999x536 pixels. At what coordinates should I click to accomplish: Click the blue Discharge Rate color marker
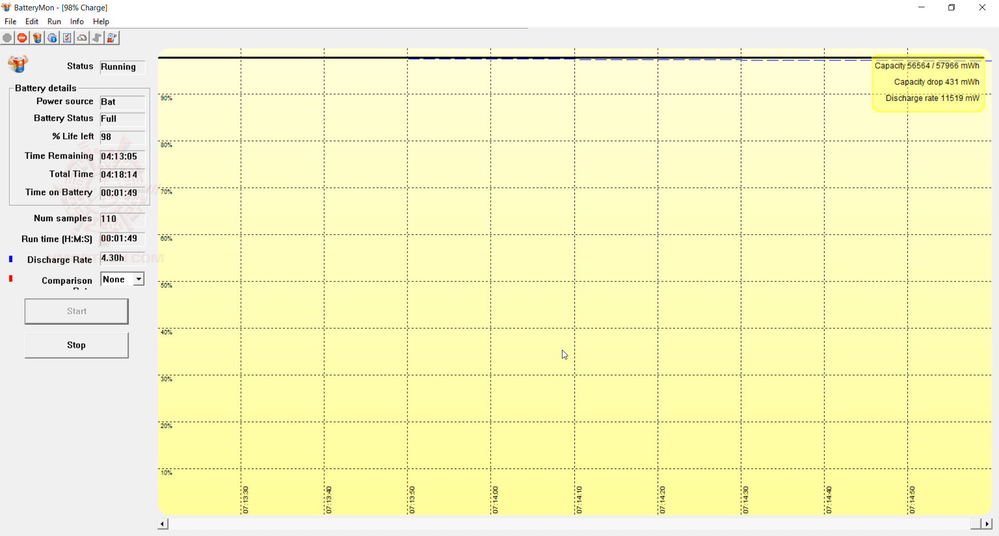[11, 259]
